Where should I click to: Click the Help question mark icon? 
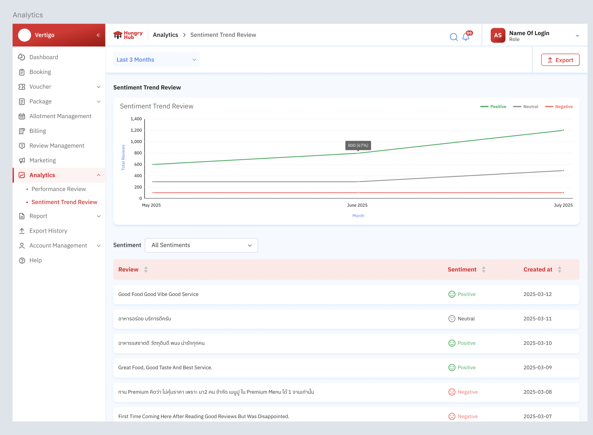click(22, 260)
